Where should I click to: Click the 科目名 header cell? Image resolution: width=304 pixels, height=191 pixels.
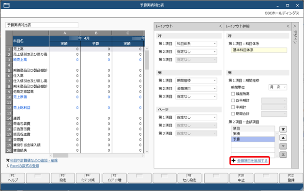(31, 41)
